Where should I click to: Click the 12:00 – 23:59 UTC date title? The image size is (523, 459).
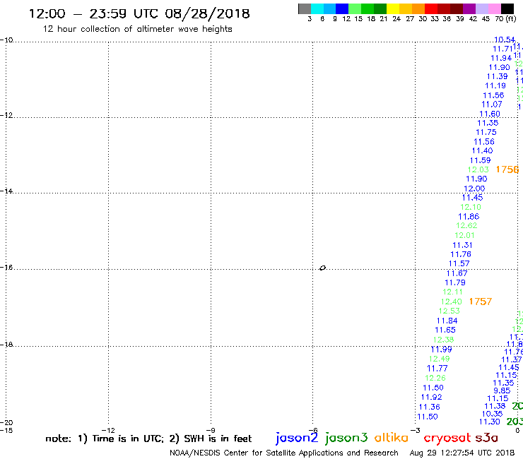[139, 14]
